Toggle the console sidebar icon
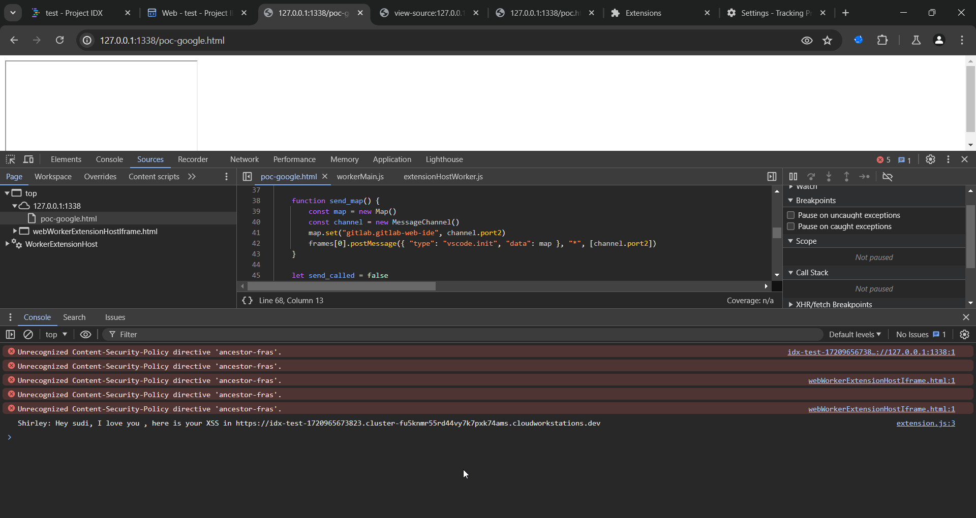 (10, 335)
